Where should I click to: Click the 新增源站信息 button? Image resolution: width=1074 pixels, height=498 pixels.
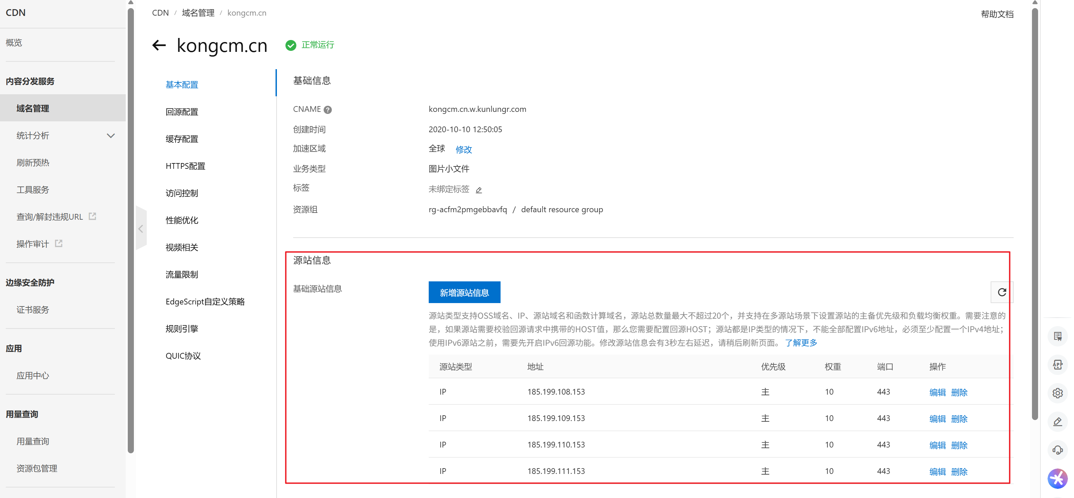coord(464,292)
